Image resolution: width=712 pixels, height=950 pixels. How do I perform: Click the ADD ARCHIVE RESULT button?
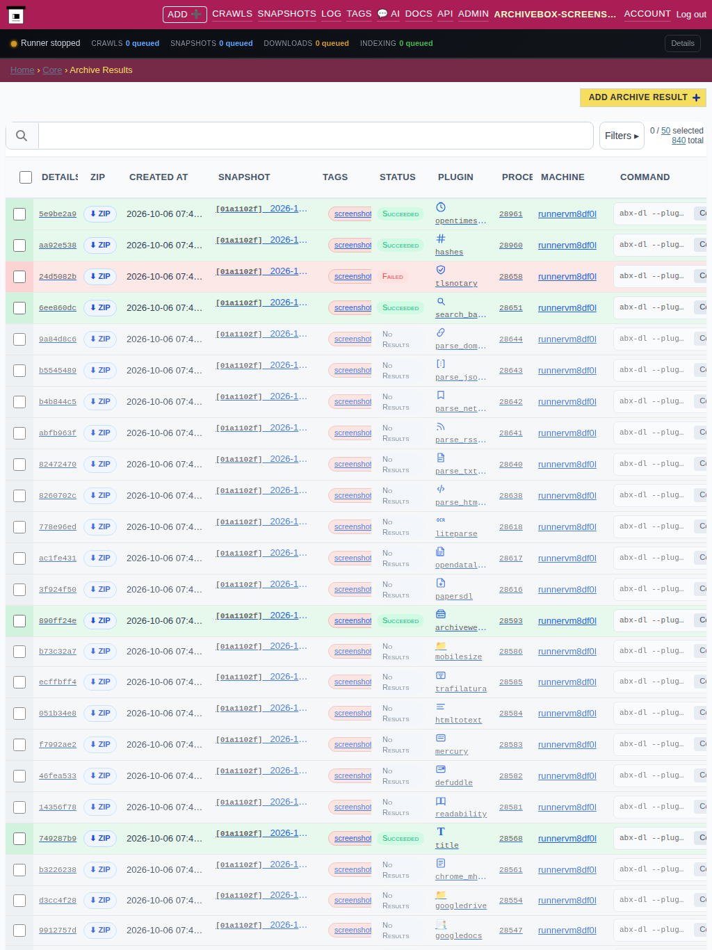[643, 97]
